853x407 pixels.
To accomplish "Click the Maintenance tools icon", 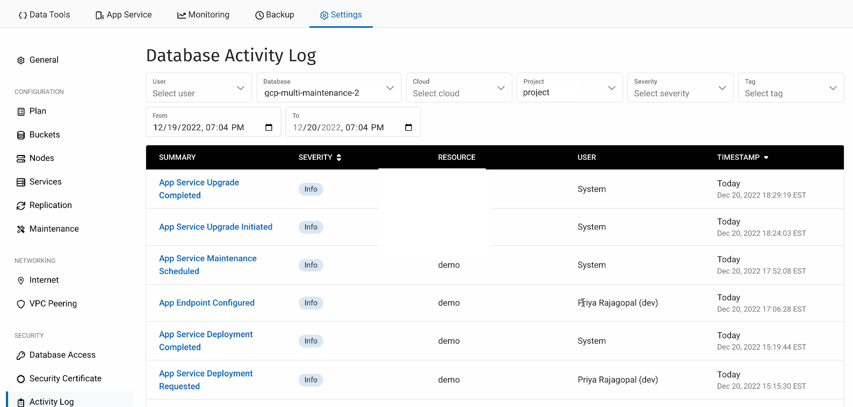I will point(21,230).
